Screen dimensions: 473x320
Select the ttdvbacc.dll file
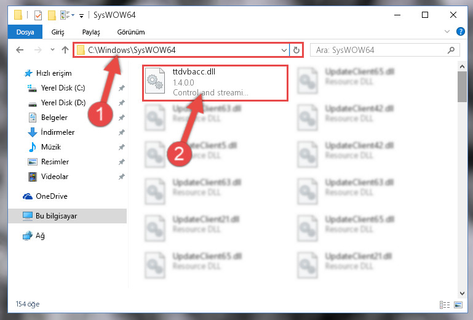(215, 83)
